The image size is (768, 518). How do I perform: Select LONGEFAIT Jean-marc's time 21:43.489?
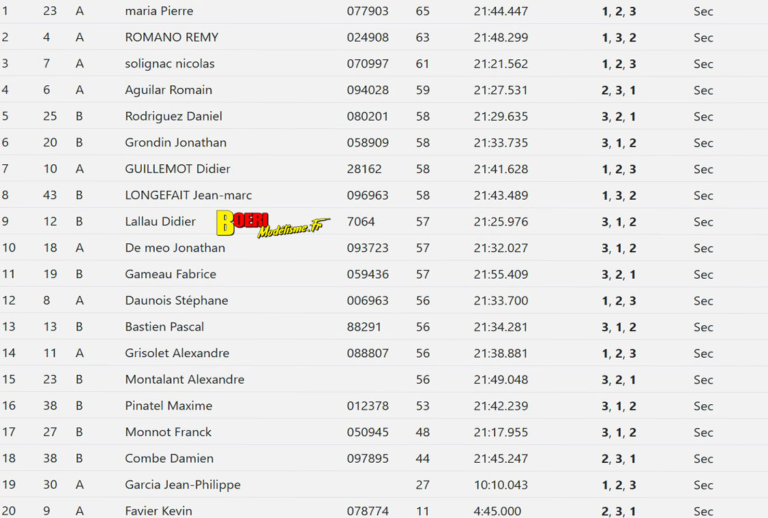point(501,195)
